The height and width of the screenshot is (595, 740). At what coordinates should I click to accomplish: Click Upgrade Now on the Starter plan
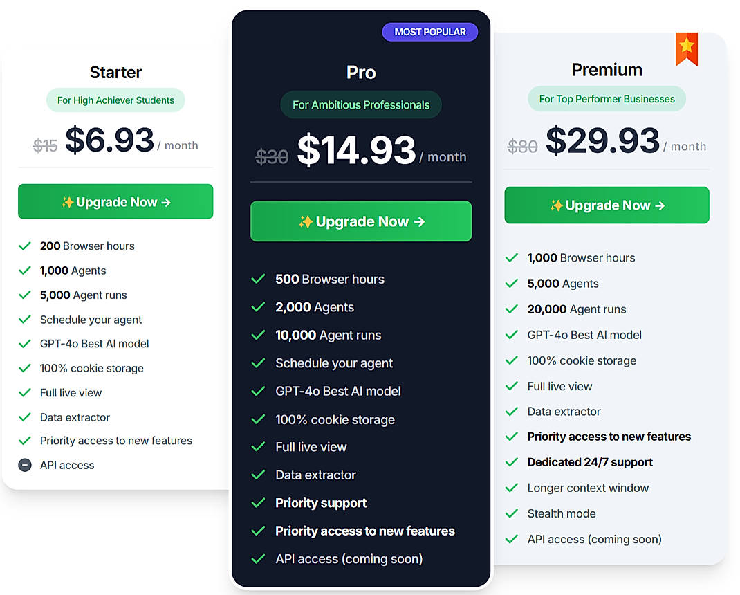tap(115, 201)
